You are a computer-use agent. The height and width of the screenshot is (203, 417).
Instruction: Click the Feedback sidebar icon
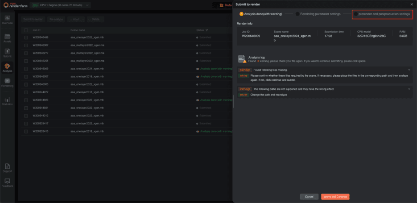pos(7,182)
